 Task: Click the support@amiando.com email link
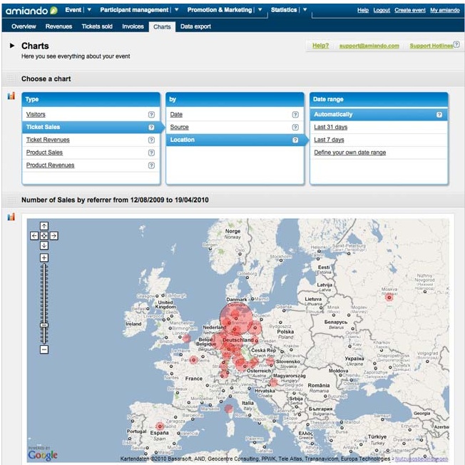pyautogui.click(x=369, y=46)
